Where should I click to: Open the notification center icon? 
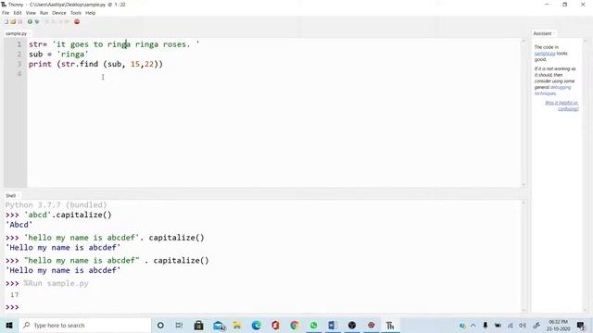click(x=581, y=325)
